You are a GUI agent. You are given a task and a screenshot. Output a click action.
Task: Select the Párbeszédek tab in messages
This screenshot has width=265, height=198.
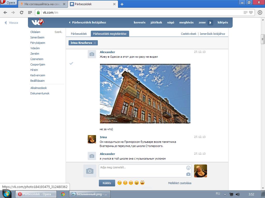point(79,34)
